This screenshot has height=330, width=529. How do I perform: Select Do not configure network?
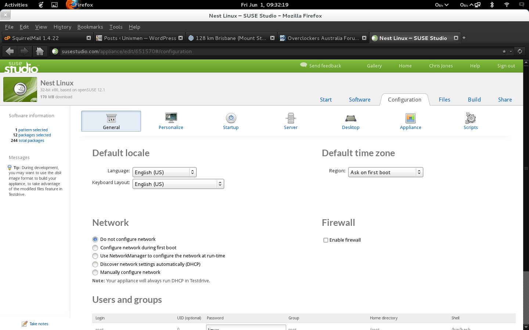[95, 239]
